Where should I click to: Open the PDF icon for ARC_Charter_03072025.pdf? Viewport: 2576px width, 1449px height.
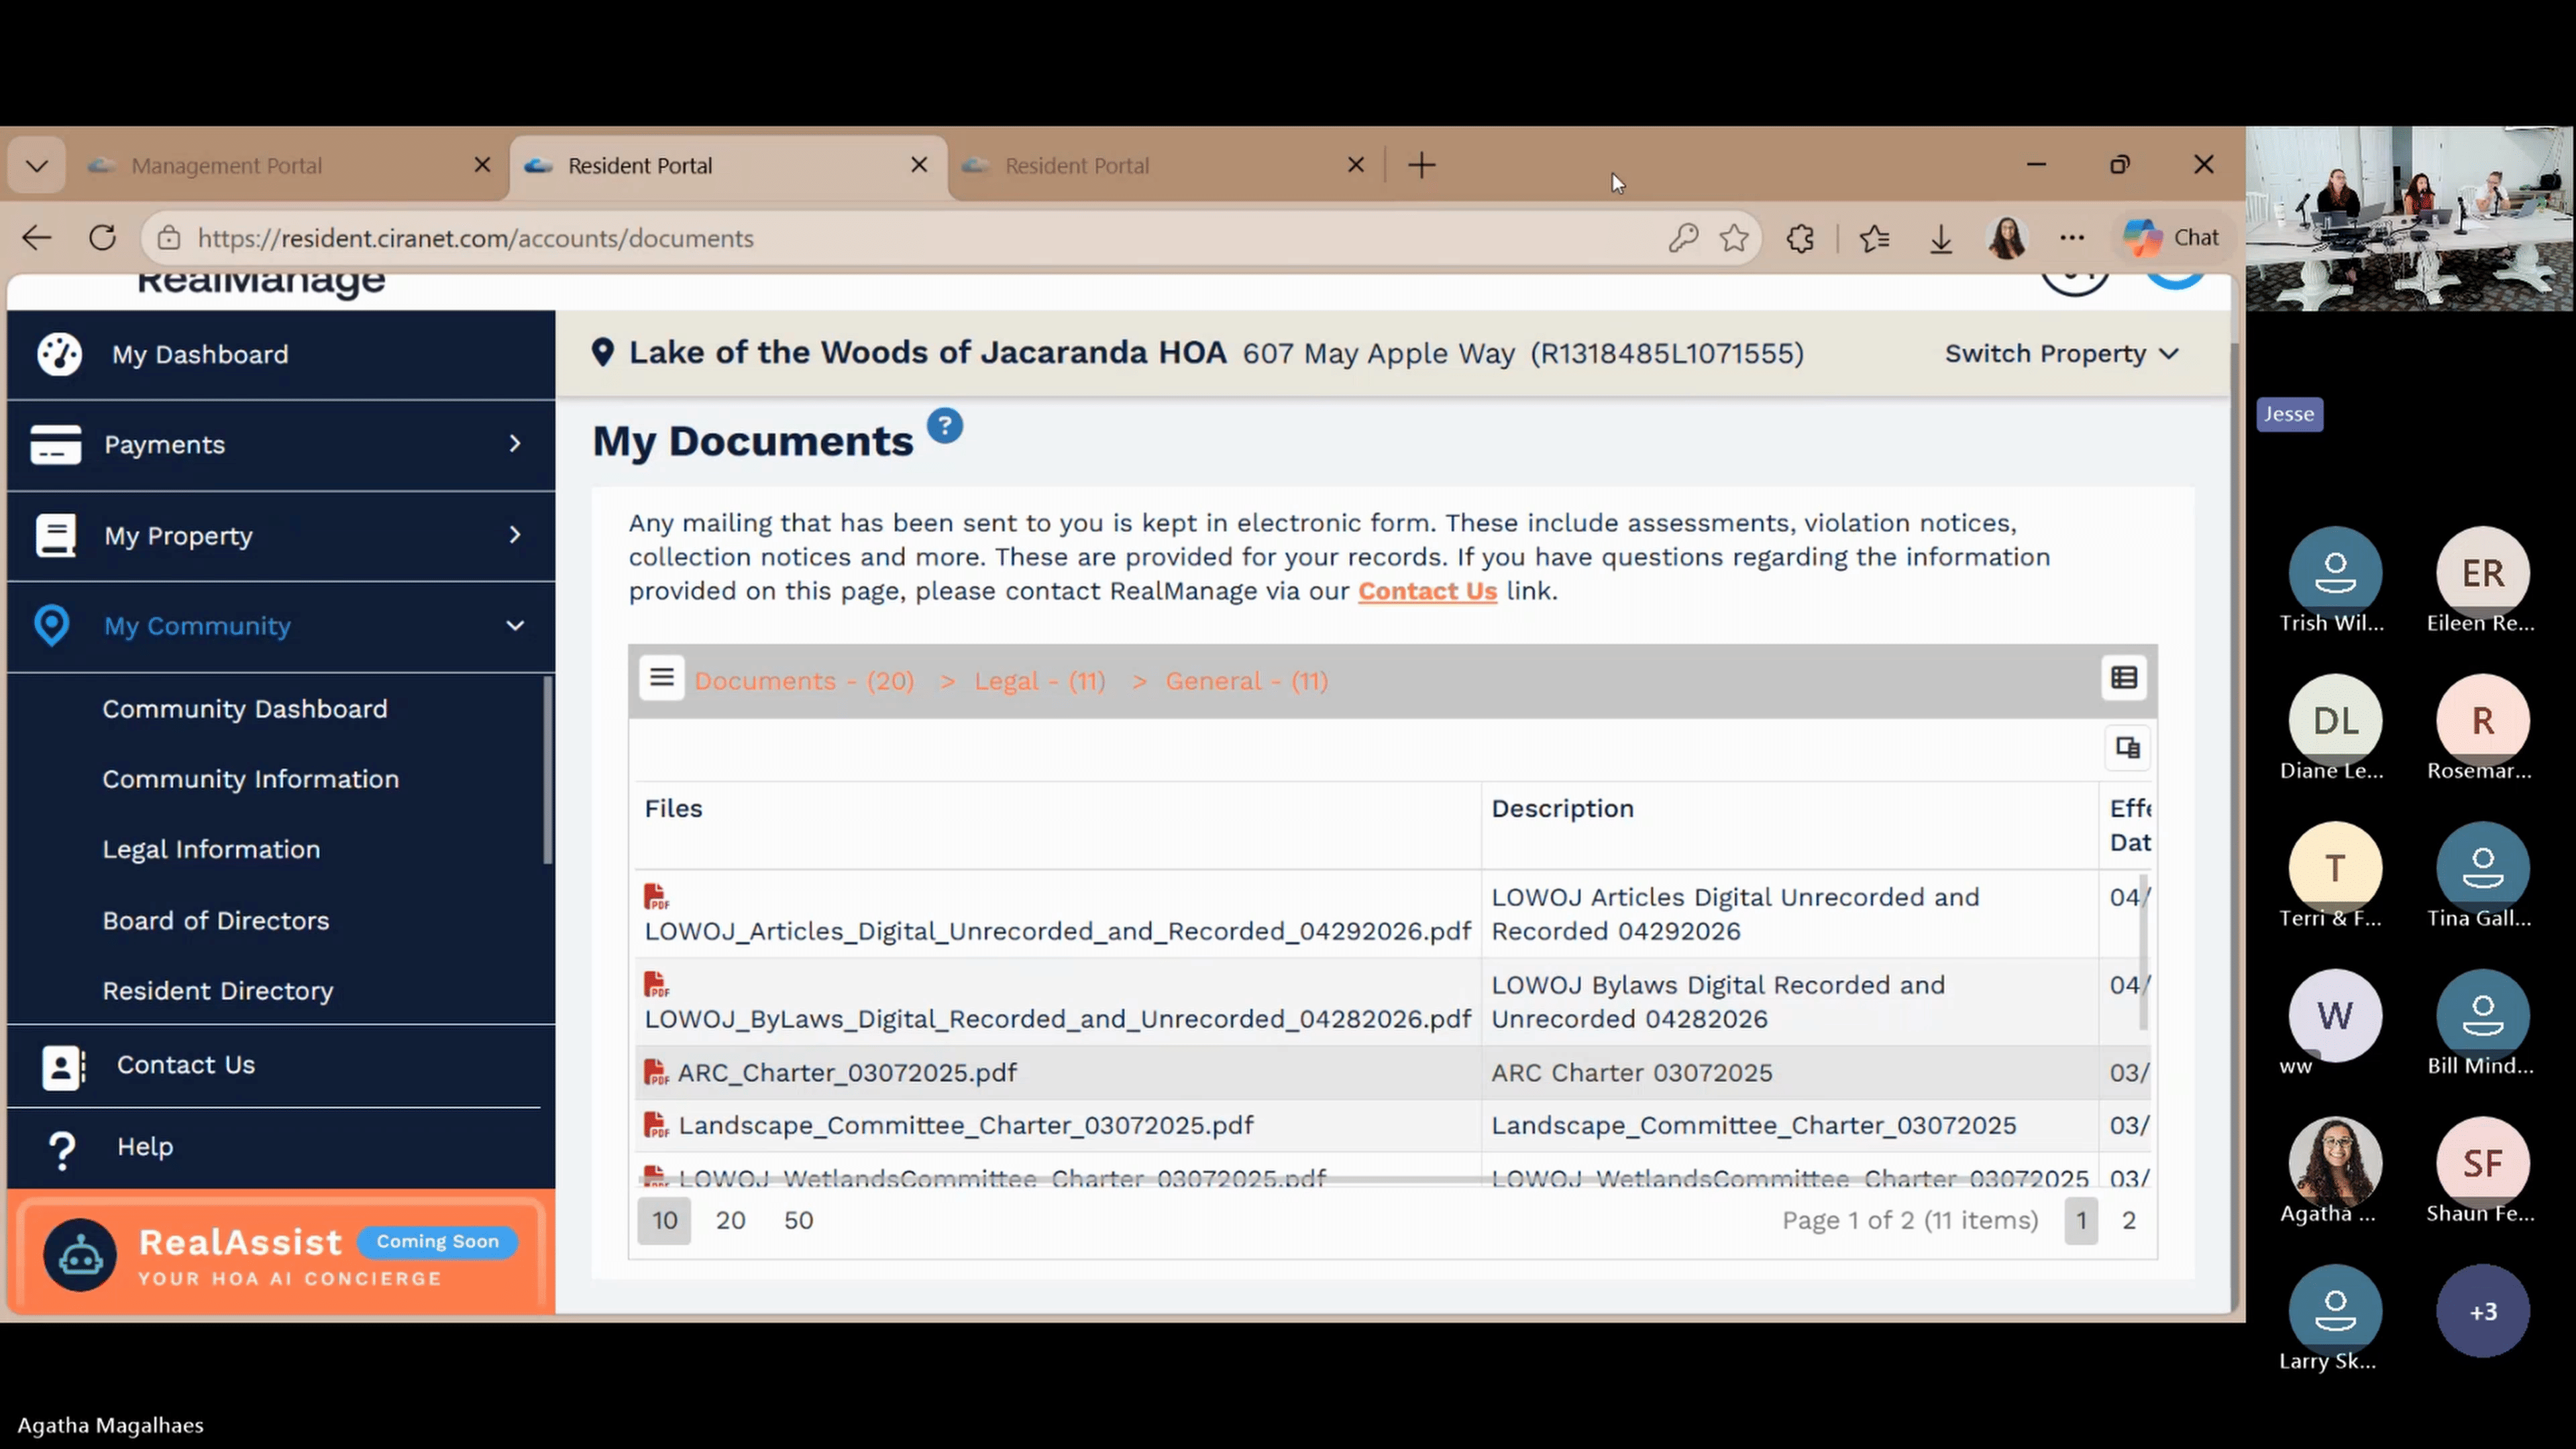tap(656, 1072)
